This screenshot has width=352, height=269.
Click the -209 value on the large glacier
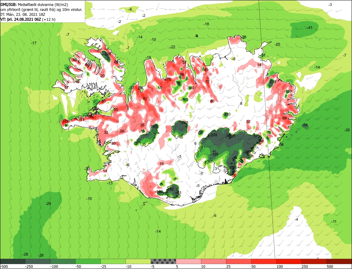[213, 135]
